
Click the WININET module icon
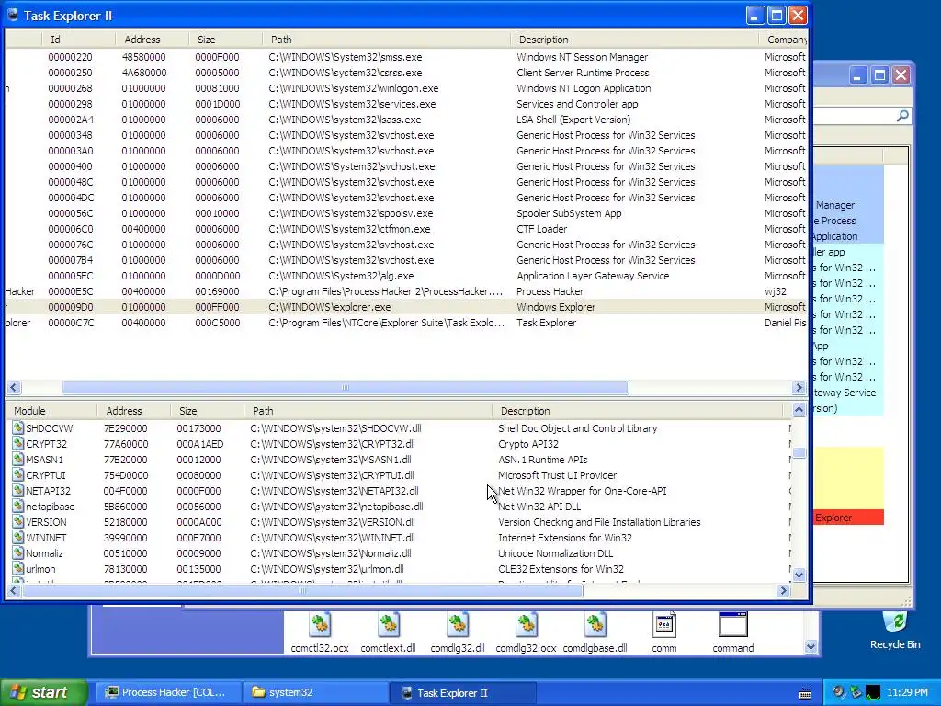tap(18, 537)
